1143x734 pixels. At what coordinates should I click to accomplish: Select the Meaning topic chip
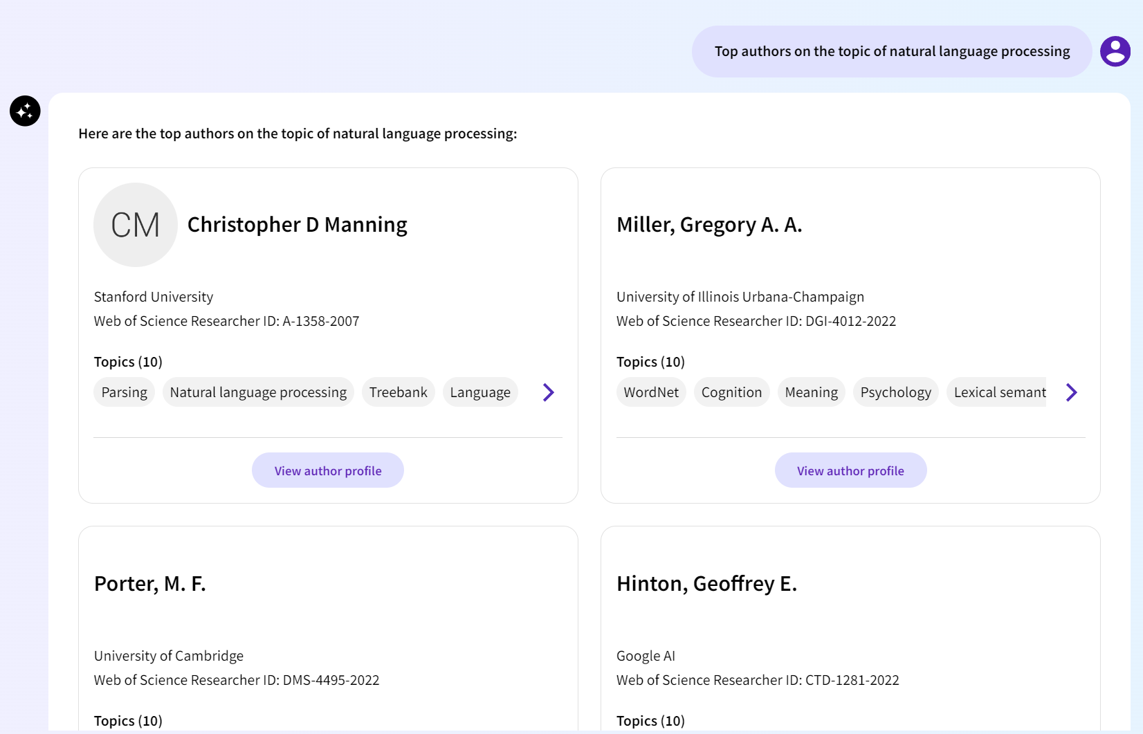812,392
